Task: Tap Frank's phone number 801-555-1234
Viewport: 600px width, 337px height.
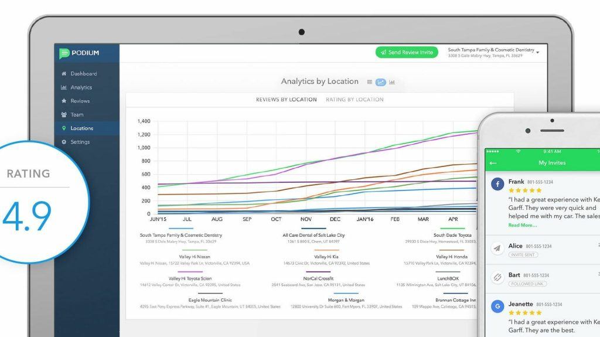Action: pyautogui.click(x=540, y=182)
